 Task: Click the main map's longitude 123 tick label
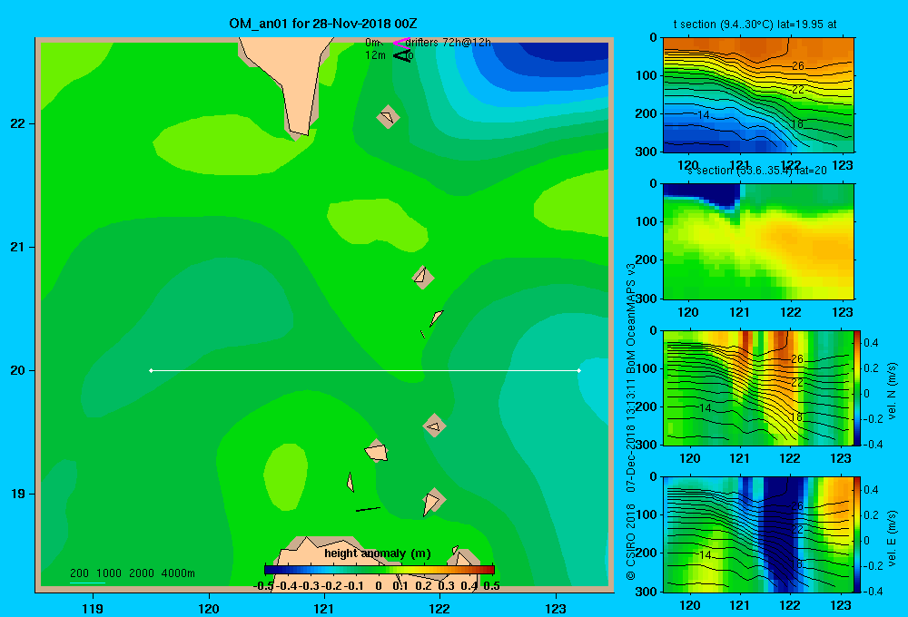(x=556, y=608)
